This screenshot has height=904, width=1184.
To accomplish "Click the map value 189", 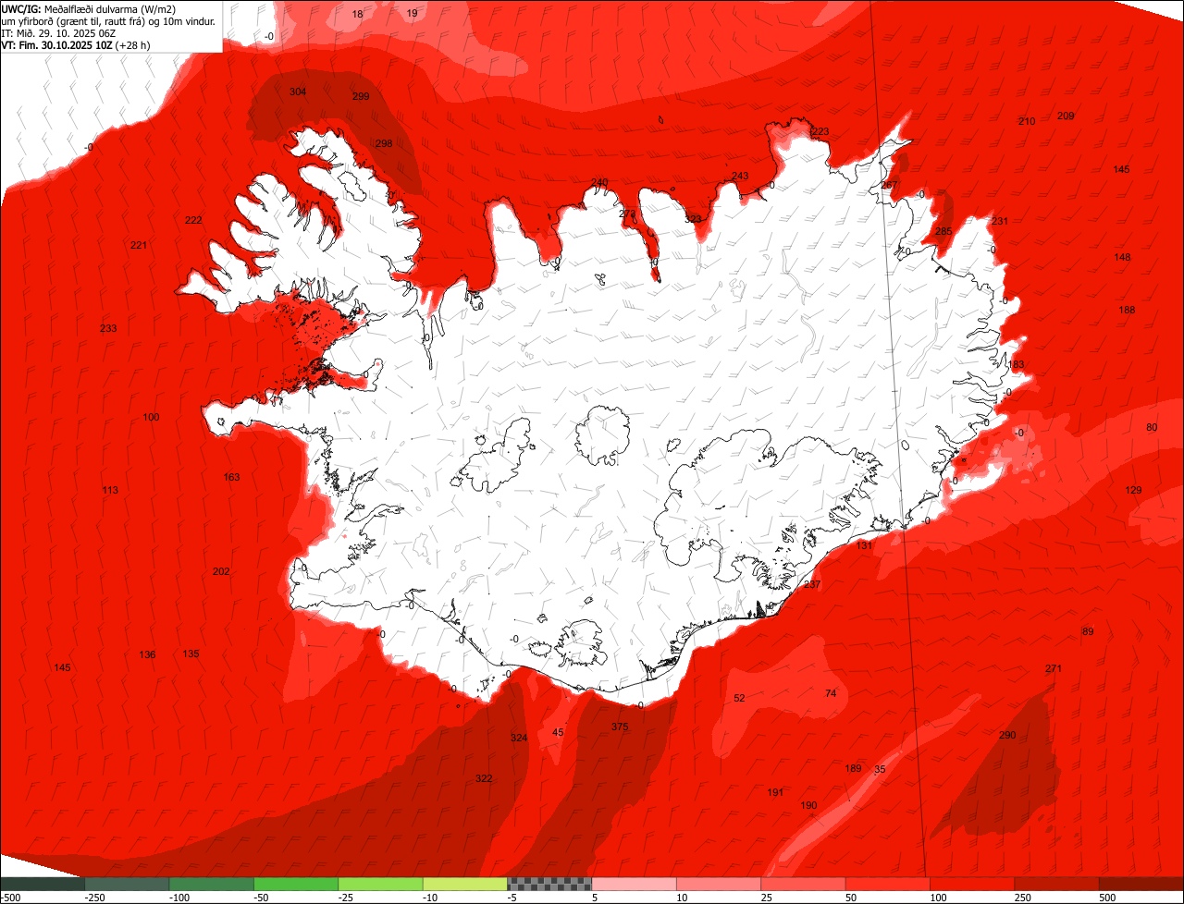I will coord(853,768).
